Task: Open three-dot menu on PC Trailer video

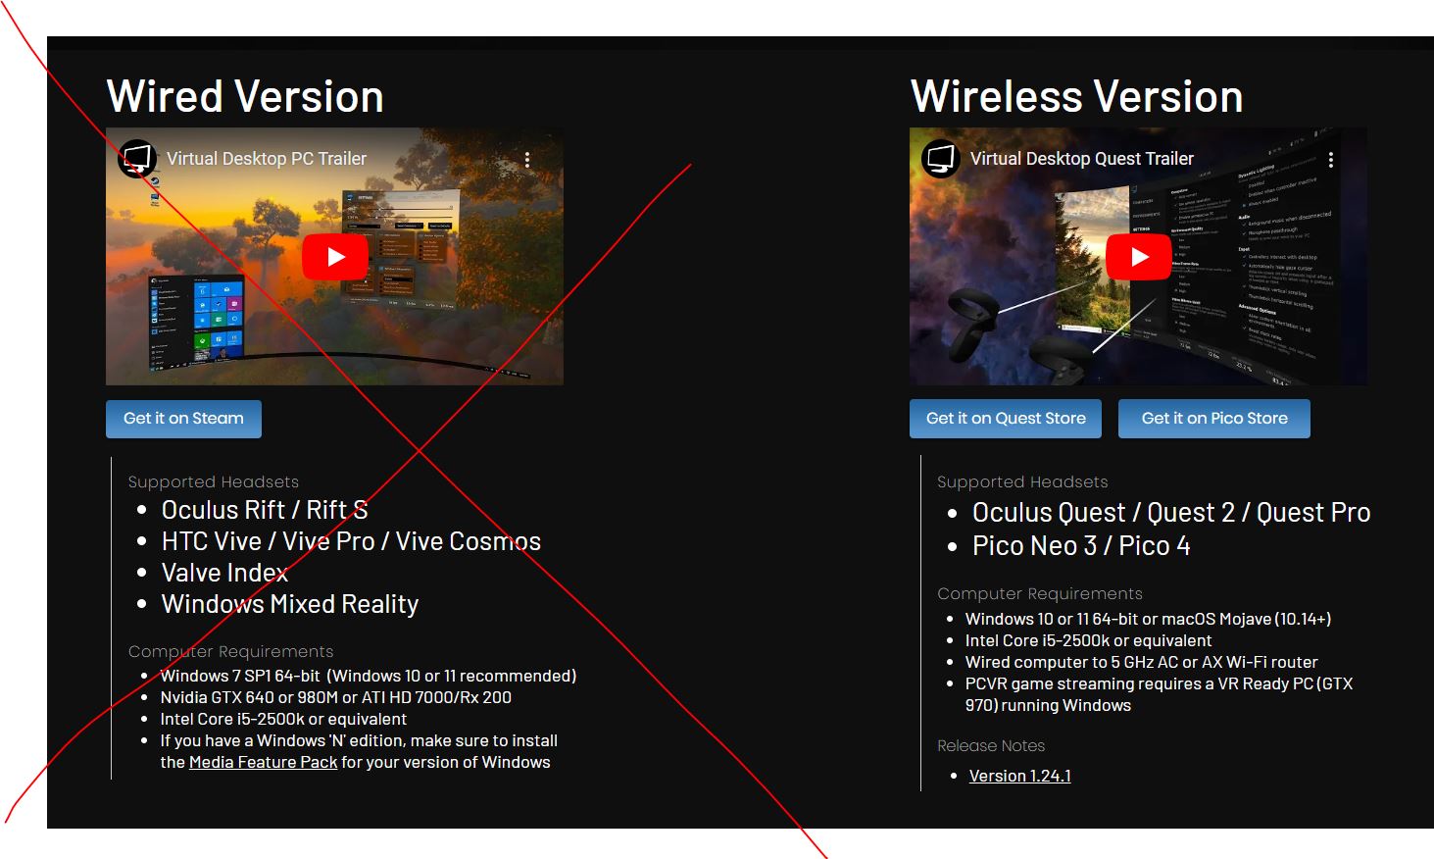Action: click(527, 160)
